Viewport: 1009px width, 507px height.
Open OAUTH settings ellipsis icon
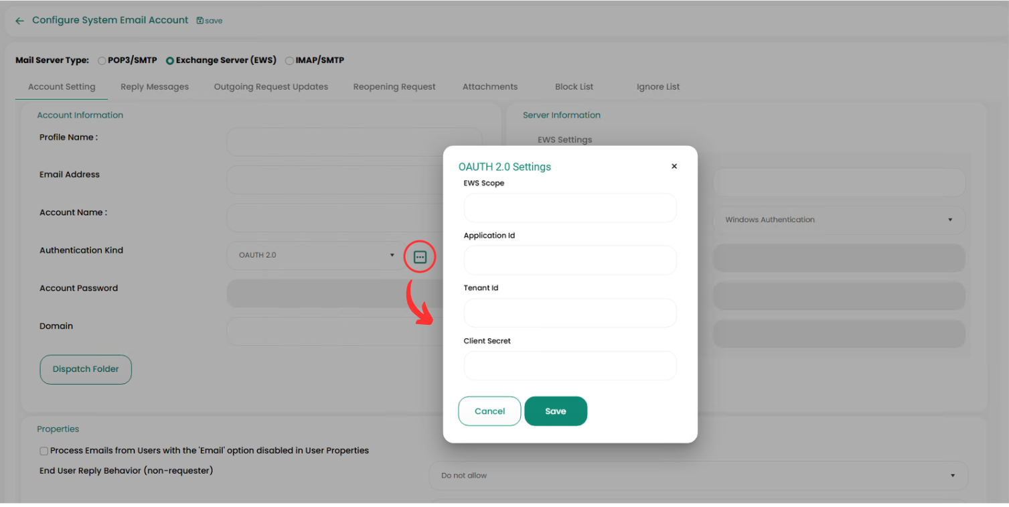click(420, 257)
